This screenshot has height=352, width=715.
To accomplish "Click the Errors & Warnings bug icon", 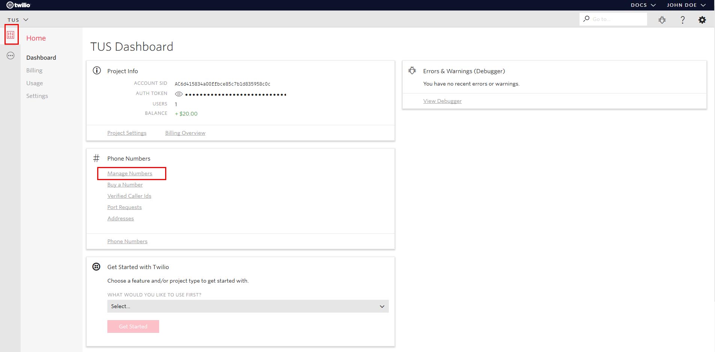I will [x=412, y=71].
